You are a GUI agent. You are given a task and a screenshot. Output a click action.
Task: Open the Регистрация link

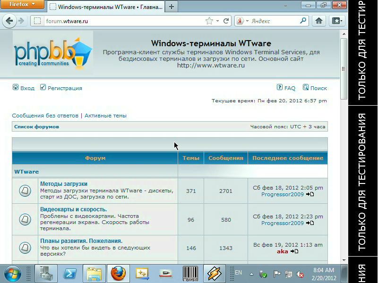click(65, 88)
